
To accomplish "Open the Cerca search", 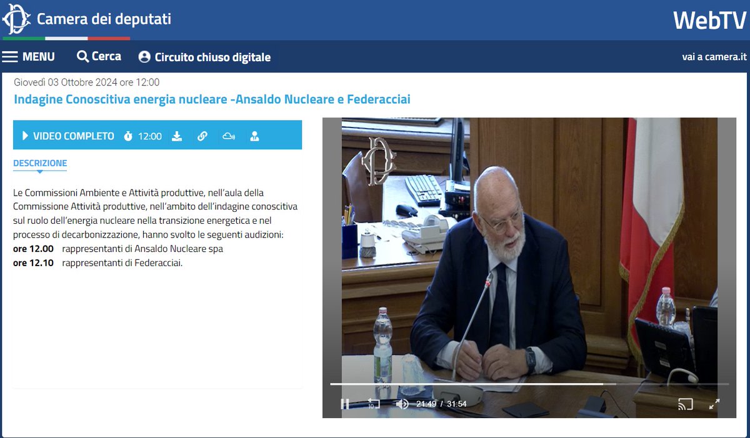I will tap(99, 56).
